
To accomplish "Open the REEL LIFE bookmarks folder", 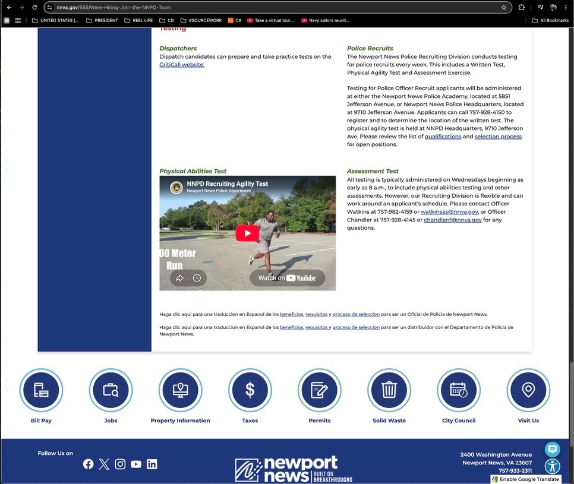I will [x=138, y=20].
